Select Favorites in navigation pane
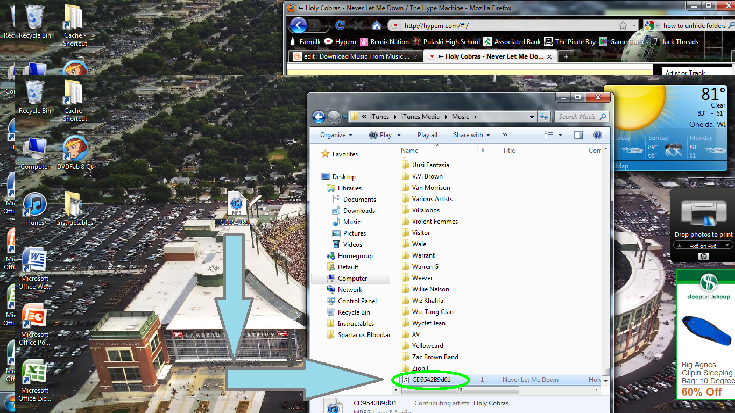Screen dimensions: 735x413 pos(340,154)
